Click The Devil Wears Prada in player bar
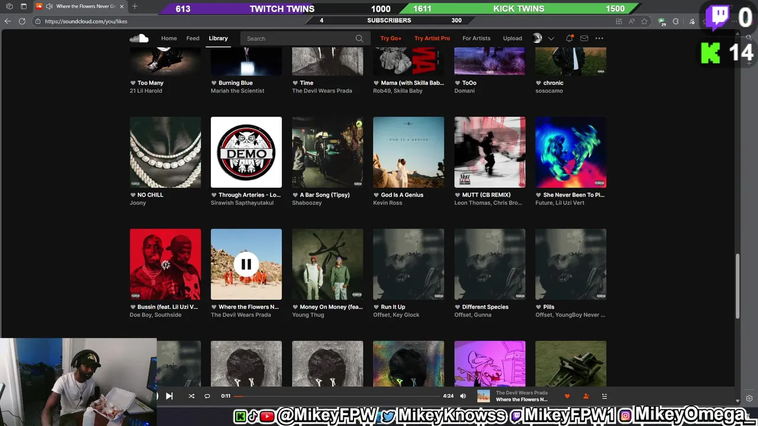Viewport: 758px width, 426px height. tap(522, 393)
